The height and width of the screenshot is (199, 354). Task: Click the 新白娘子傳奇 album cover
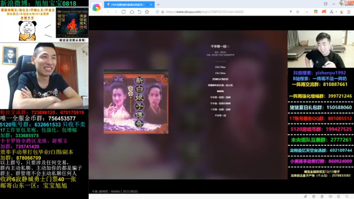(136, 102)
